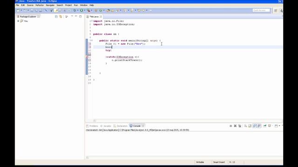This screenshot has height=167, width=298.
Task: Click the Console horizontal scrollbar left arrow
Action: [x=88, y=157]
